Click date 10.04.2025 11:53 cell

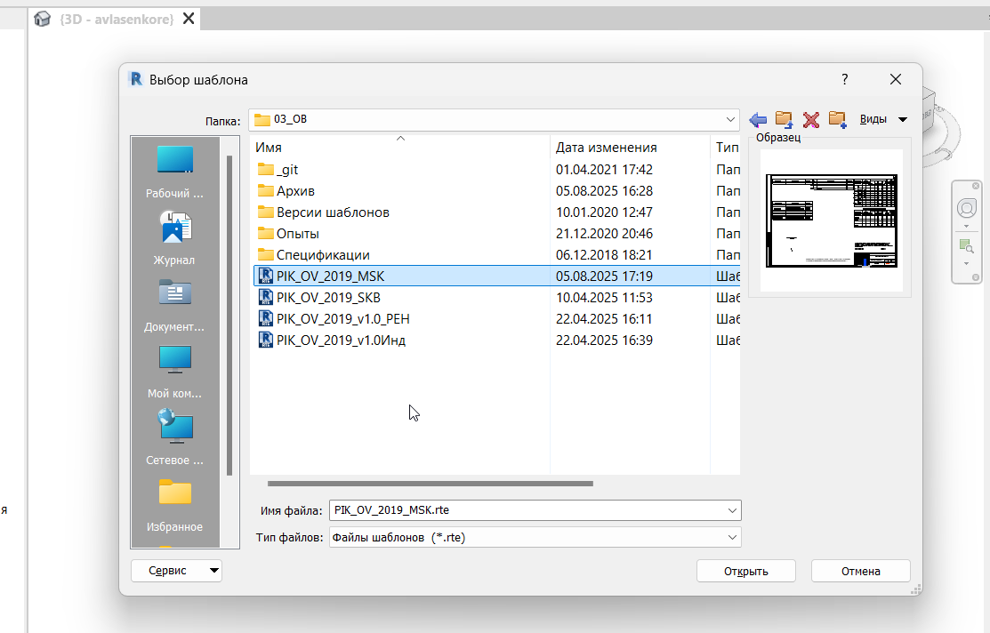coord(604,297)
